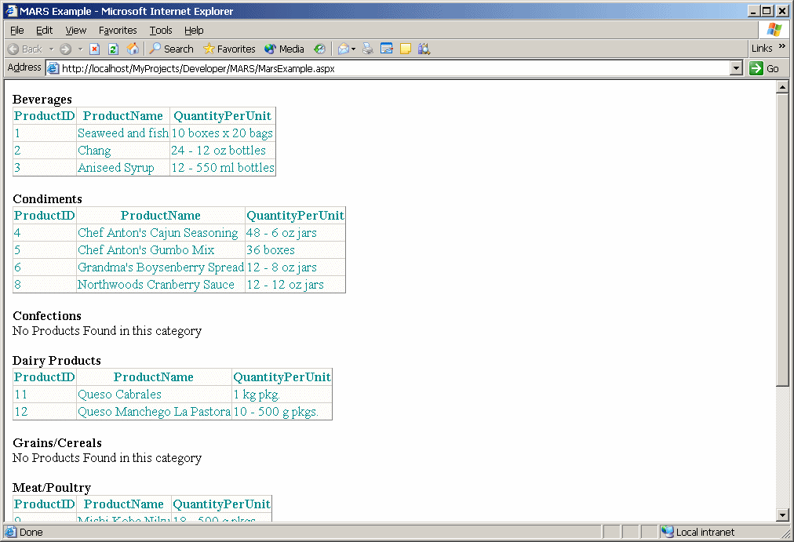794x542 pixels.
Task: Open the Back history dropdown arrow
Action: [x=51, y=49]
